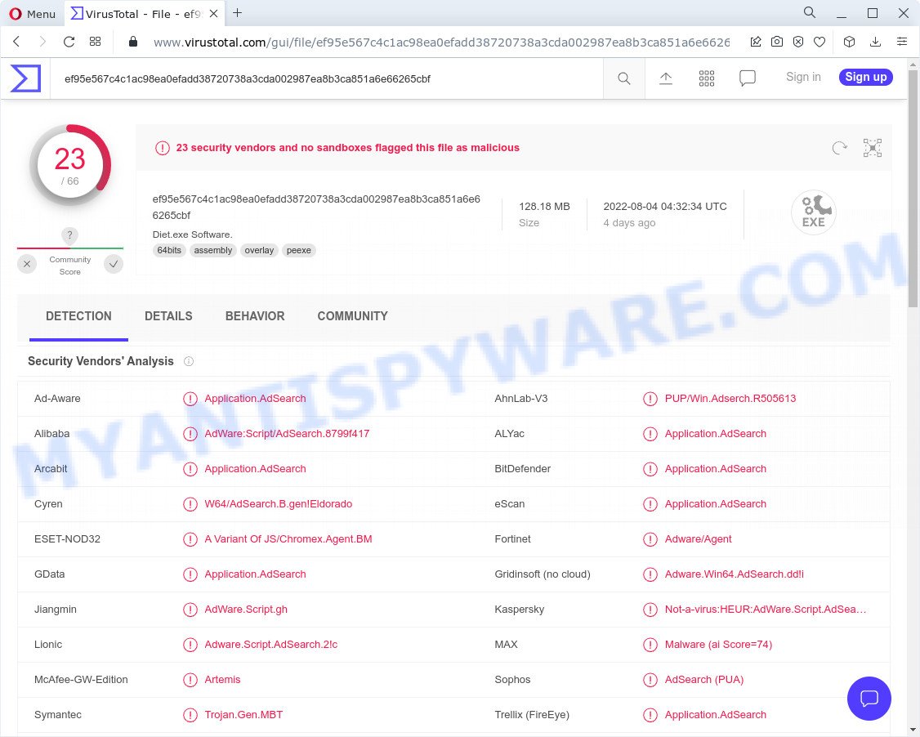Vote malicious with the X community button
The width and height of the screenshot is (920, 737).
point(27,264)
